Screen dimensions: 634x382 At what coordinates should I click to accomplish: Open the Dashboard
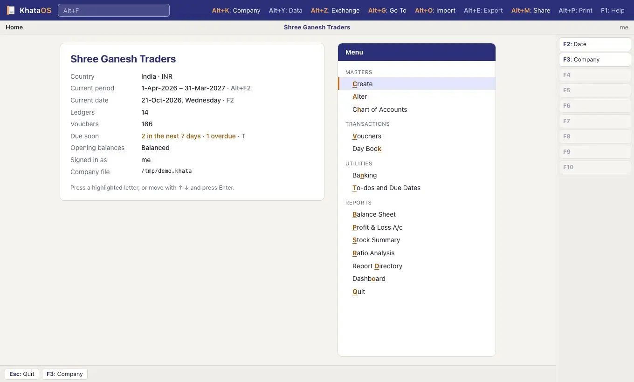point(417,279)
